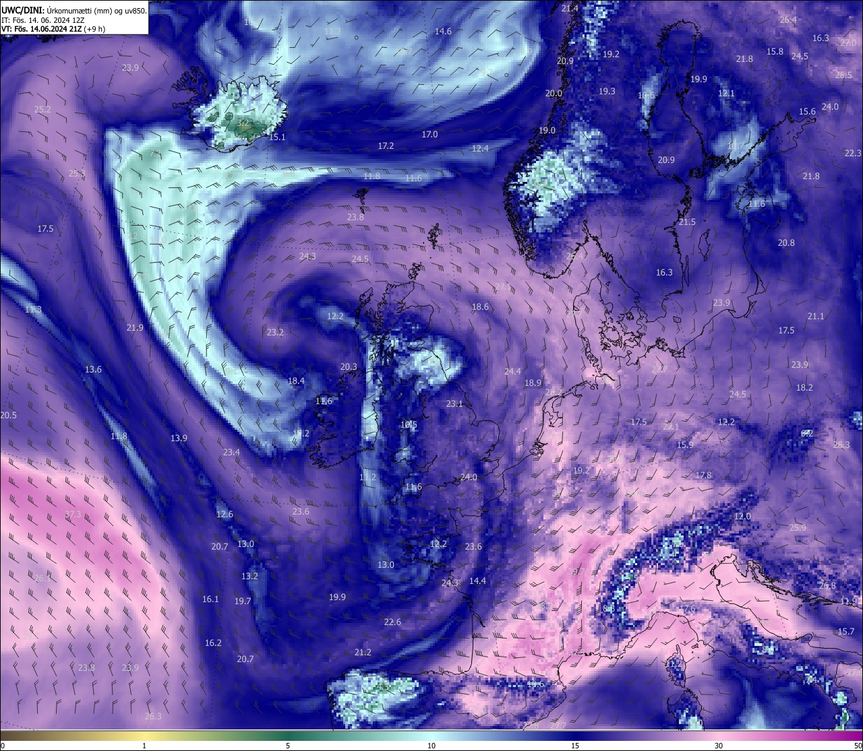Click the 20.8 value over Baltic states
The height and width of the screenshot is (751, 863).
pos(786,242)
